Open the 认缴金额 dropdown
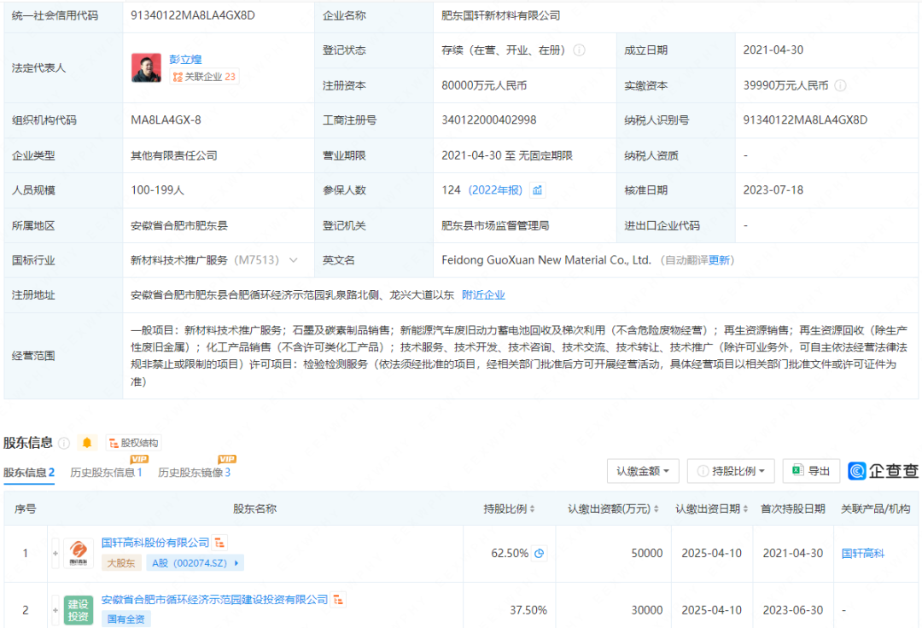The image size is (922, 628). click(x=643, y=471)
